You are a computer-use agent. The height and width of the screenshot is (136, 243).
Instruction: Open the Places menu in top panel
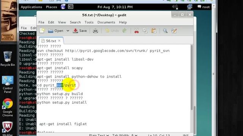[52, 7]
